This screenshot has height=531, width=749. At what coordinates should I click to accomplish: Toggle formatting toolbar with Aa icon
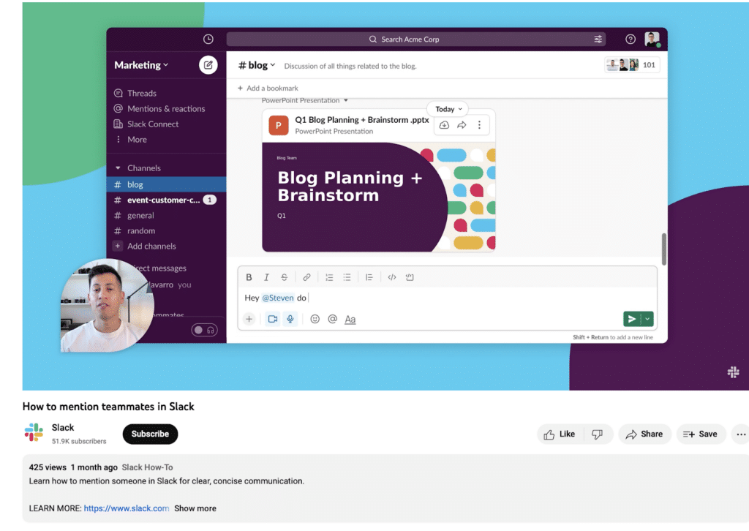click(x=350, y=319)
